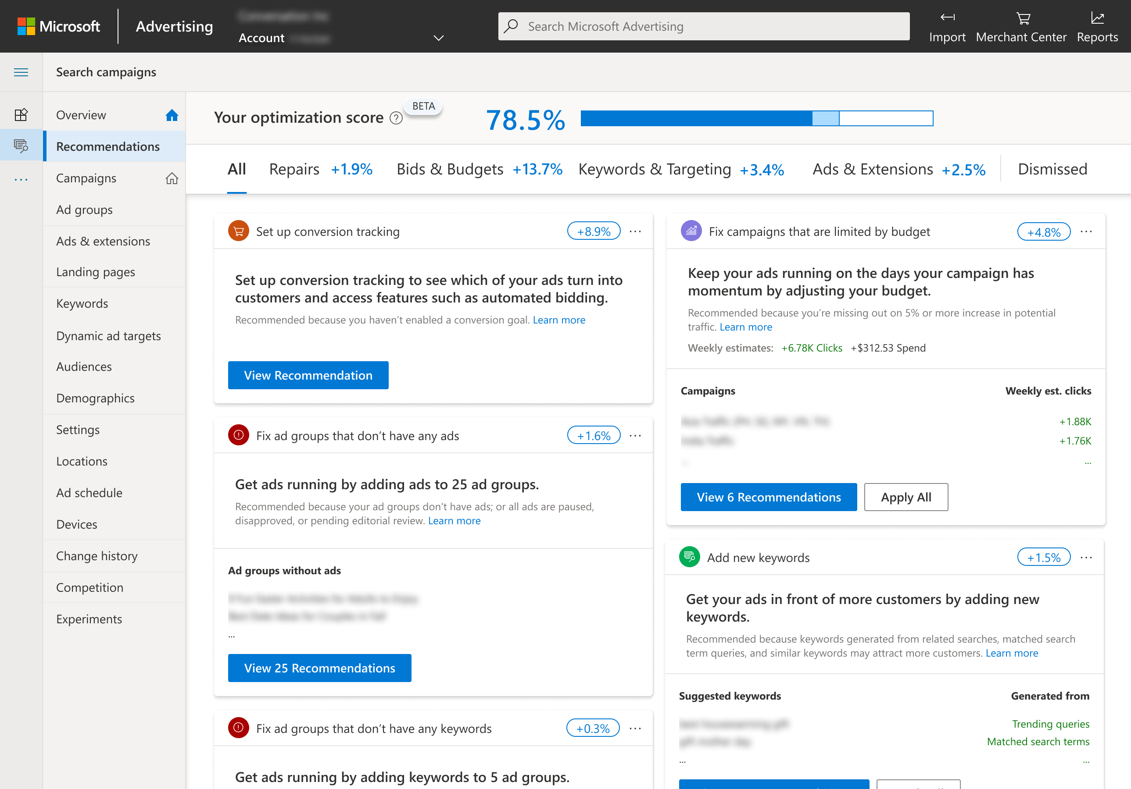Click the home outline icon beside Campaigns
This screenshot has height=789, width=1131.
click(x=172, y=178)
